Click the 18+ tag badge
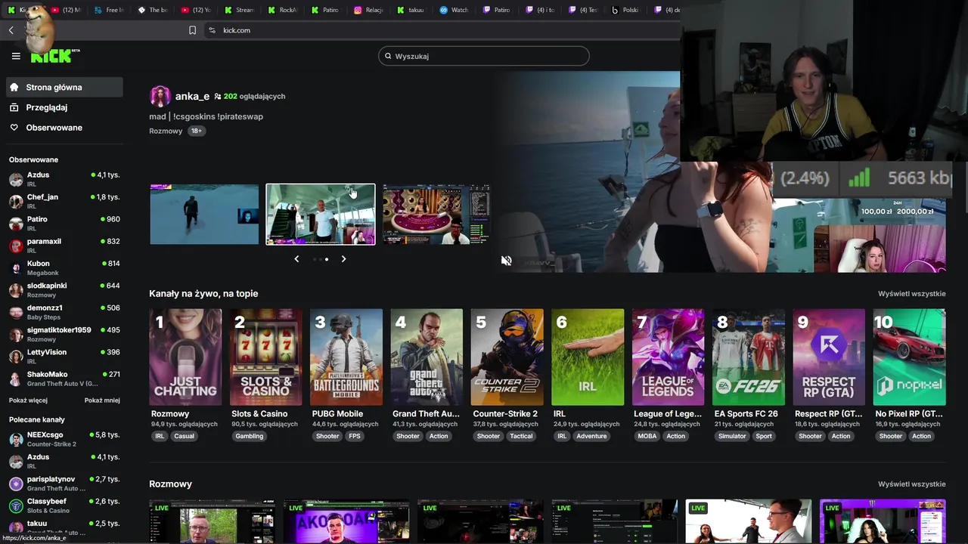The image size is (968, 544). (196, 131)
